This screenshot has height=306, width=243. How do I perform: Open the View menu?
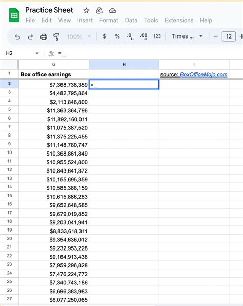(x=65, y=21)
